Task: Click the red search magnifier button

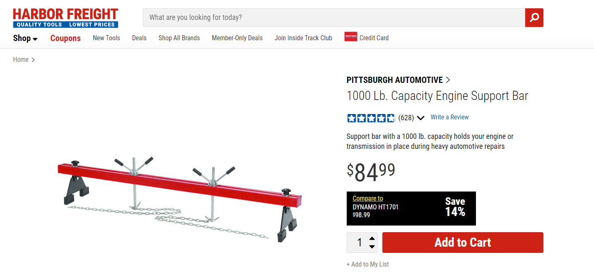Action: pyautogui.click(x=534, y=17)
